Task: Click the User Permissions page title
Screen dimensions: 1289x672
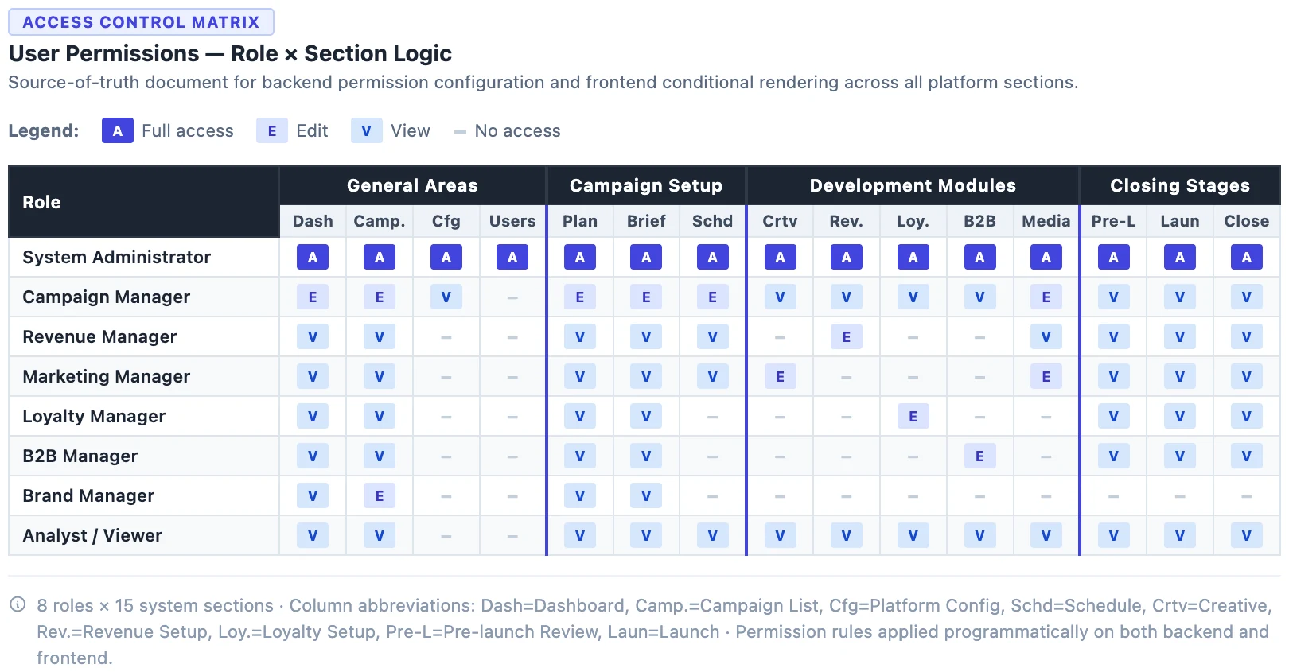Action: click(x=230, y=53)
